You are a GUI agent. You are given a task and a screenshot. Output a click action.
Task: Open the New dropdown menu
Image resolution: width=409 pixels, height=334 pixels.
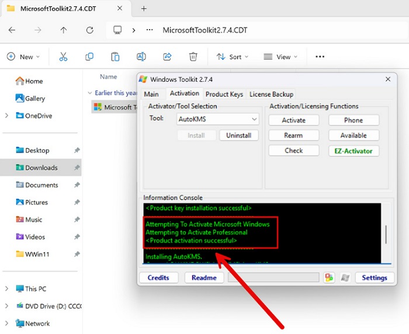(23, 57)
